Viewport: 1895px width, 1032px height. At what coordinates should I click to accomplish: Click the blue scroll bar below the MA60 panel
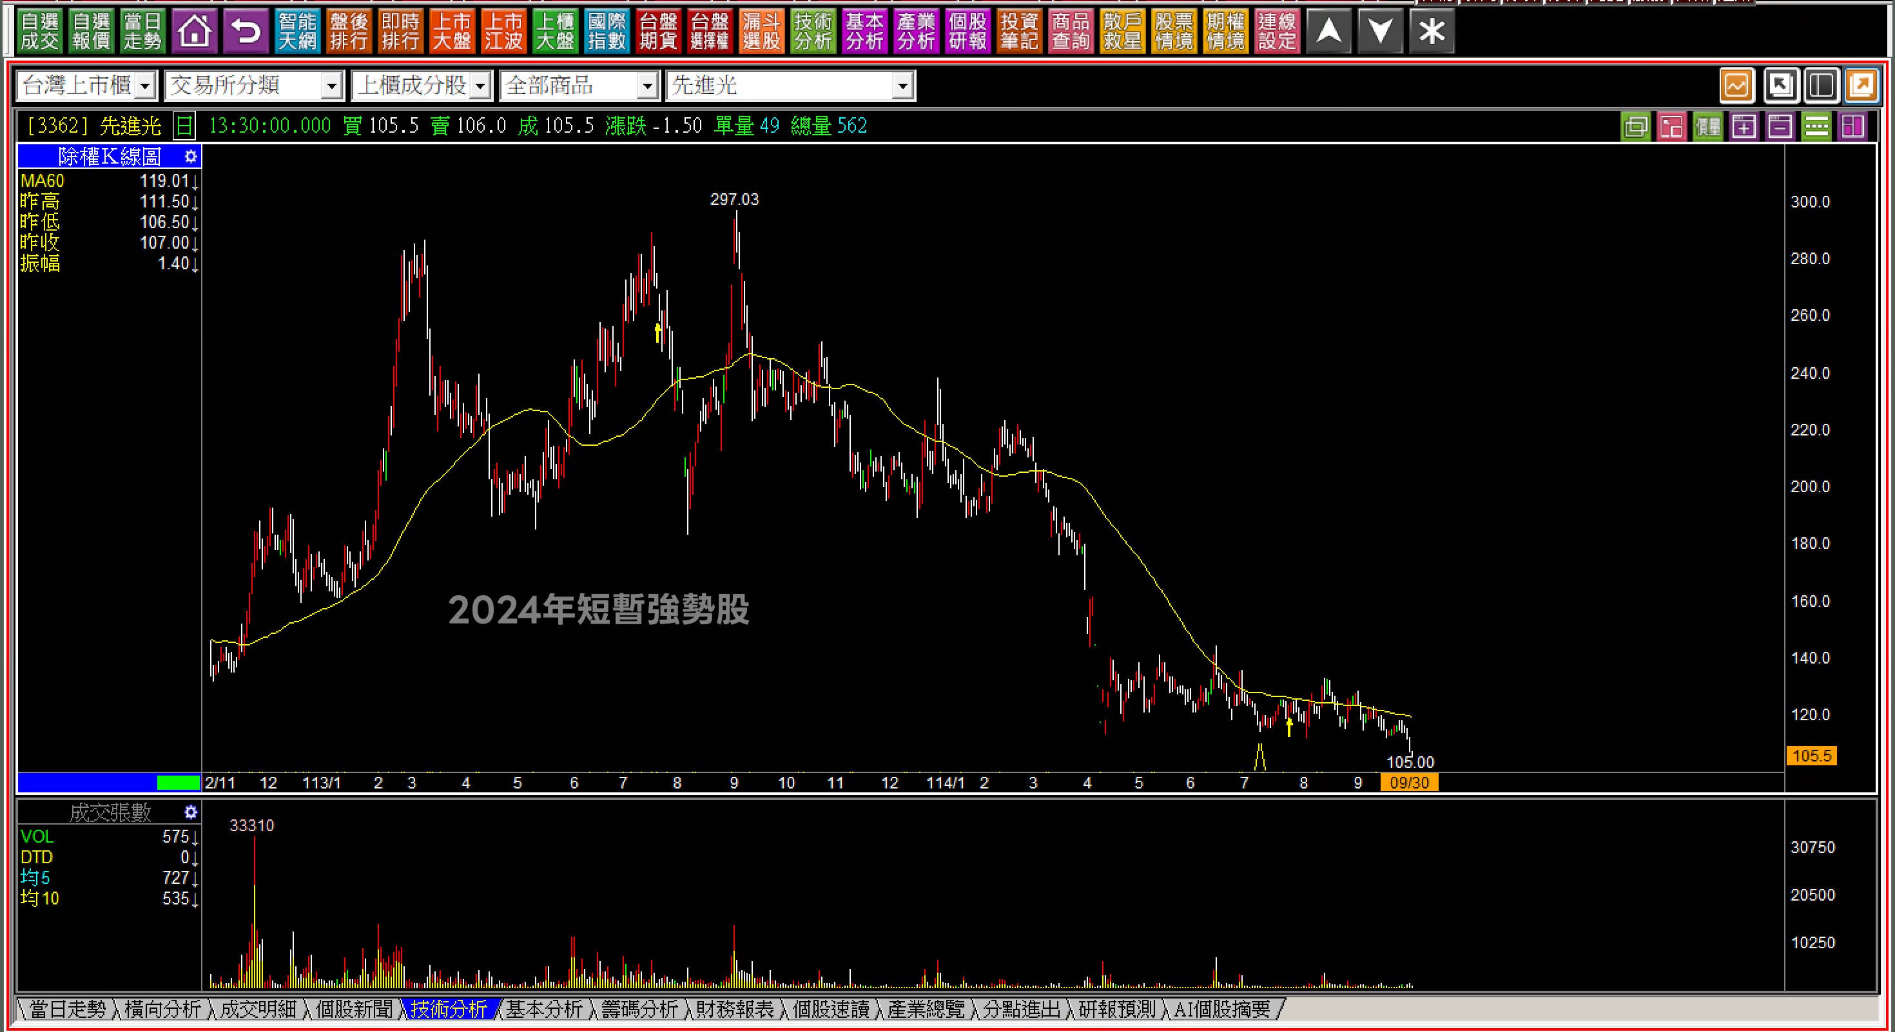[87, 782]
